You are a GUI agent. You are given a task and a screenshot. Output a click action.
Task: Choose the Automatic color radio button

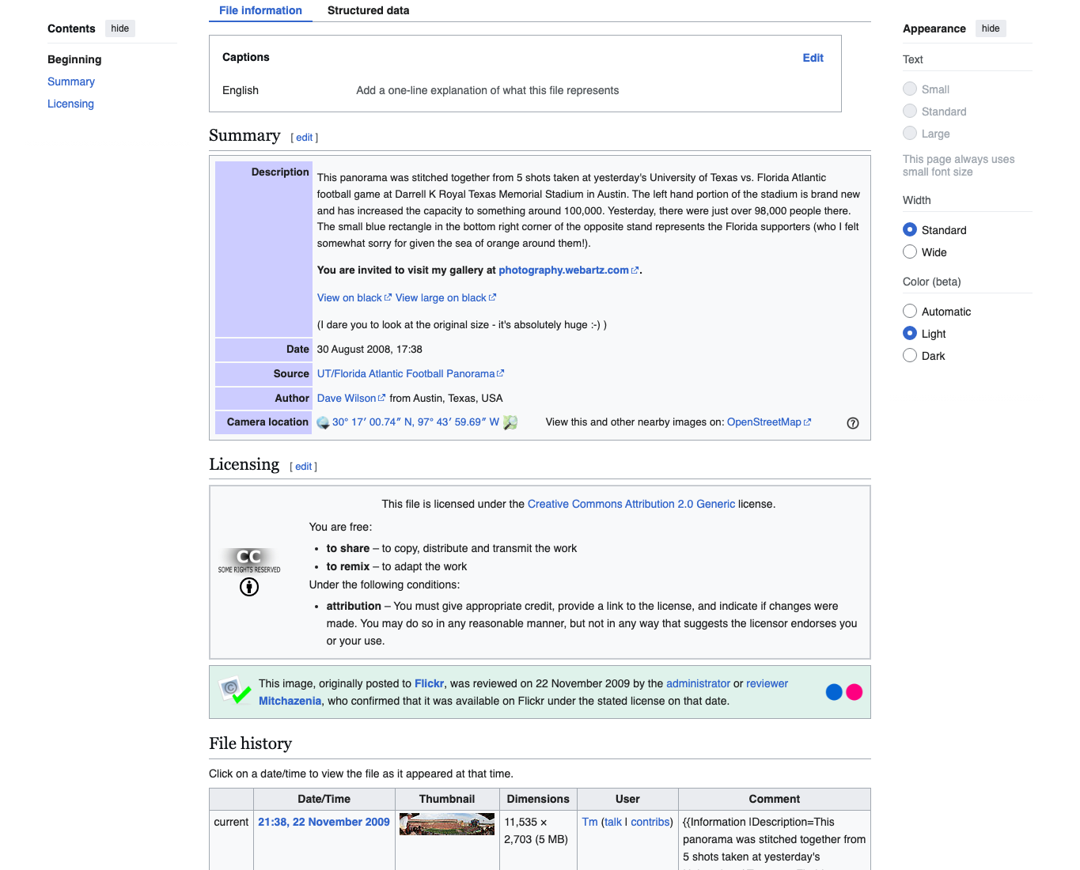[910, 311]
